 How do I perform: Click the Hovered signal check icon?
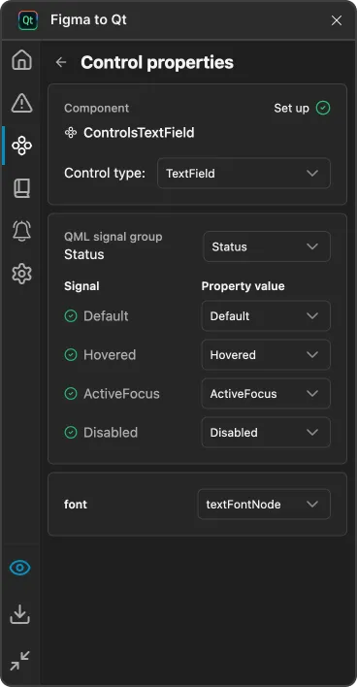[71, 355]
